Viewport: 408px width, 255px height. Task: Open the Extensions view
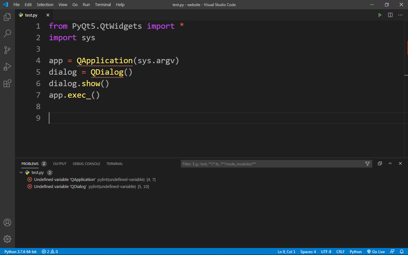pyautogui.click(x=7, y=83)
